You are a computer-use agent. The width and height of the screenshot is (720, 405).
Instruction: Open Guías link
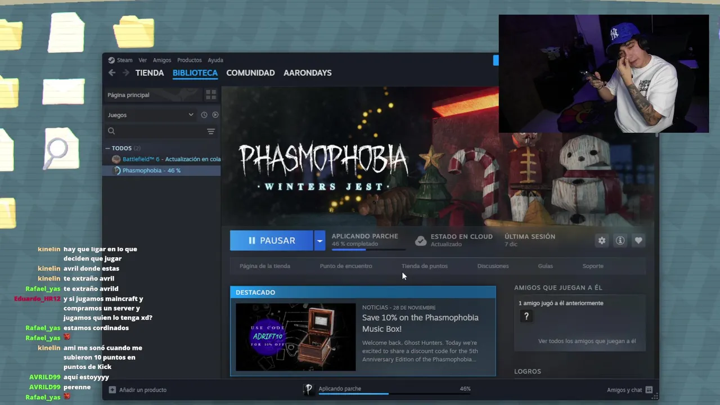pos(546,266)
